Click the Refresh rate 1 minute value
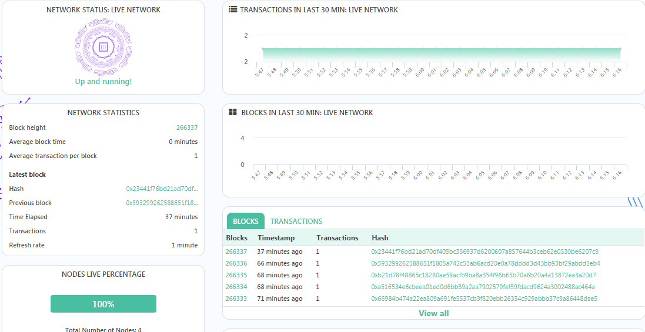The image size is (645, 332). point(185,245)
